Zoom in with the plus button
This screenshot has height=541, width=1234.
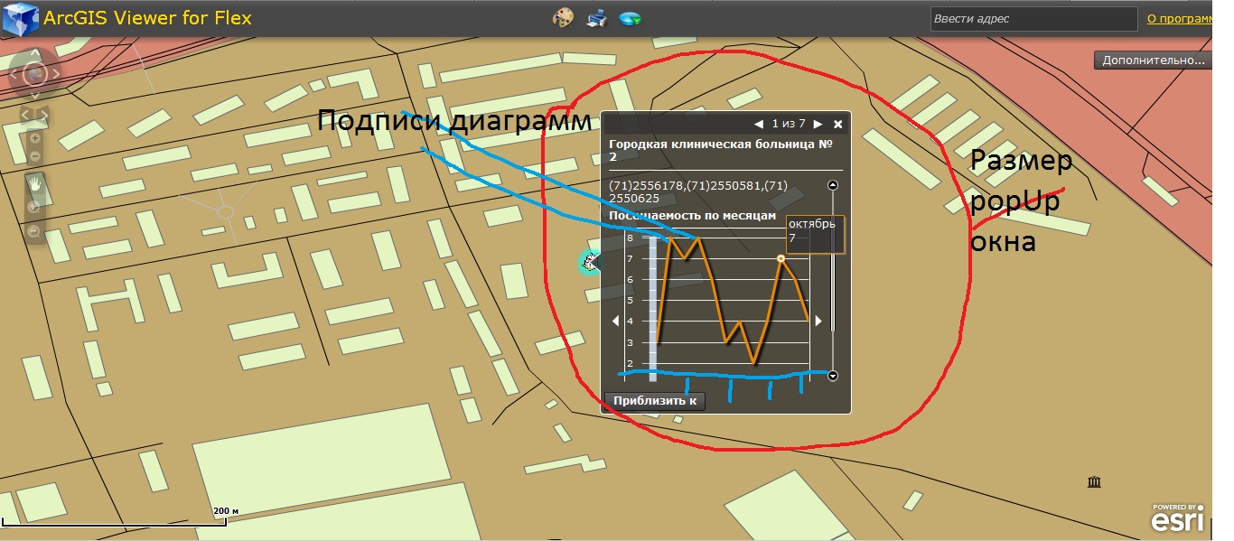[x=34, y=138]
